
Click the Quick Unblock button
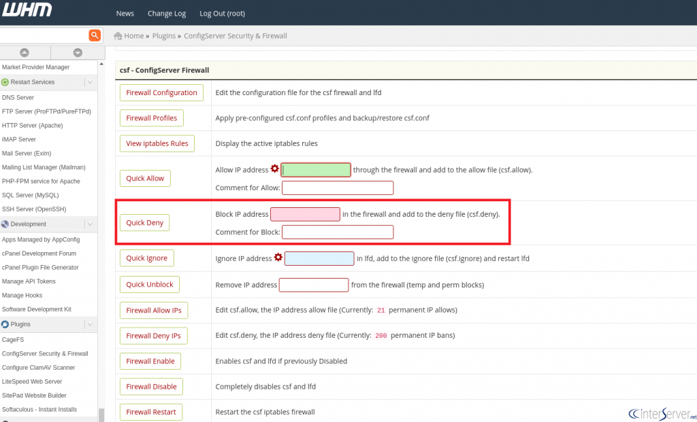coord(149,285)
